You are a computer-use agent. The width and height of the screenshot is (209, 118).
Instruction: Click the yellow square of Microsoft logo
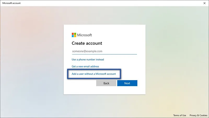point(75,36)
